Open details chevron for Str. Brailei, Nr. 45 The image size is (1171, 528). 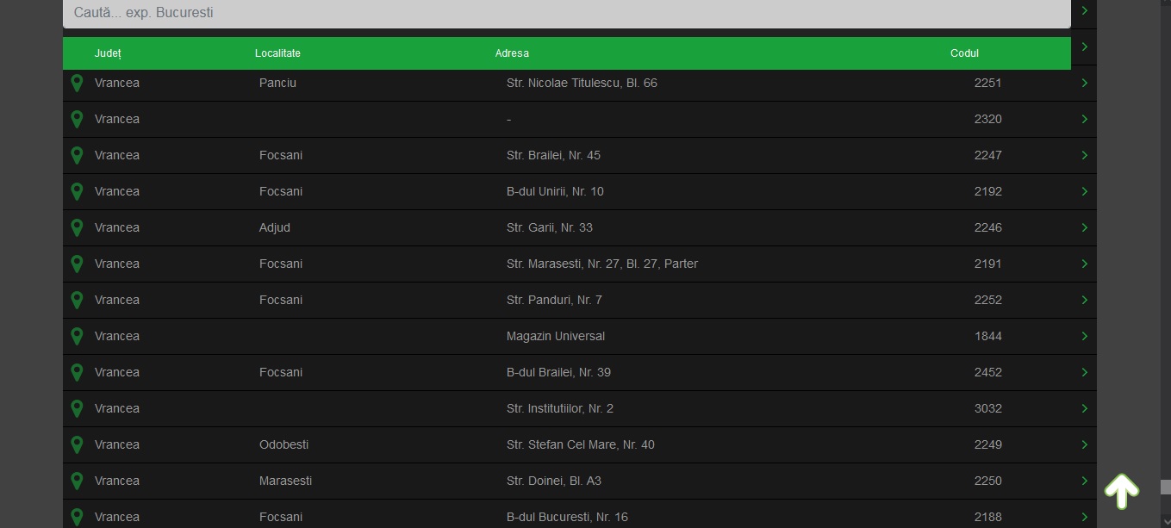point(1084,155)
